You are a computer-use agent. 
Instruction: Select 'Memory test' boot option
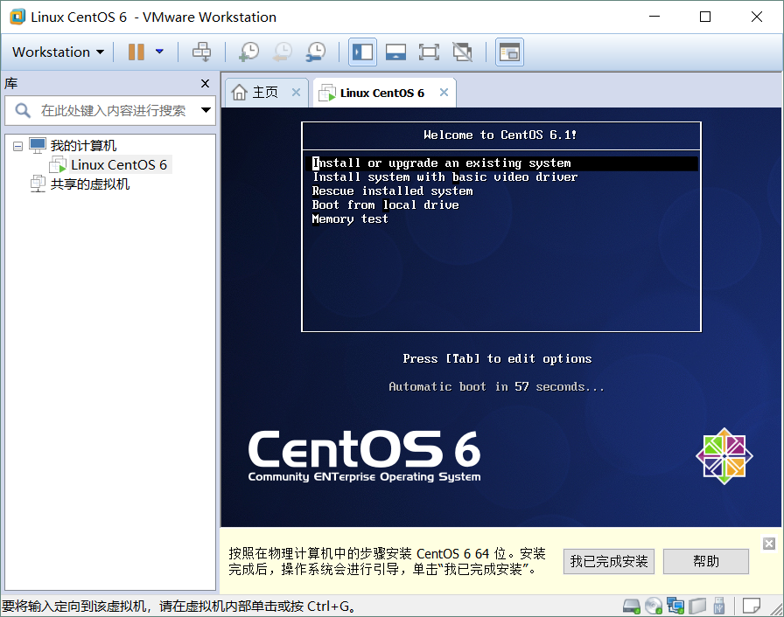click(350, 219)
